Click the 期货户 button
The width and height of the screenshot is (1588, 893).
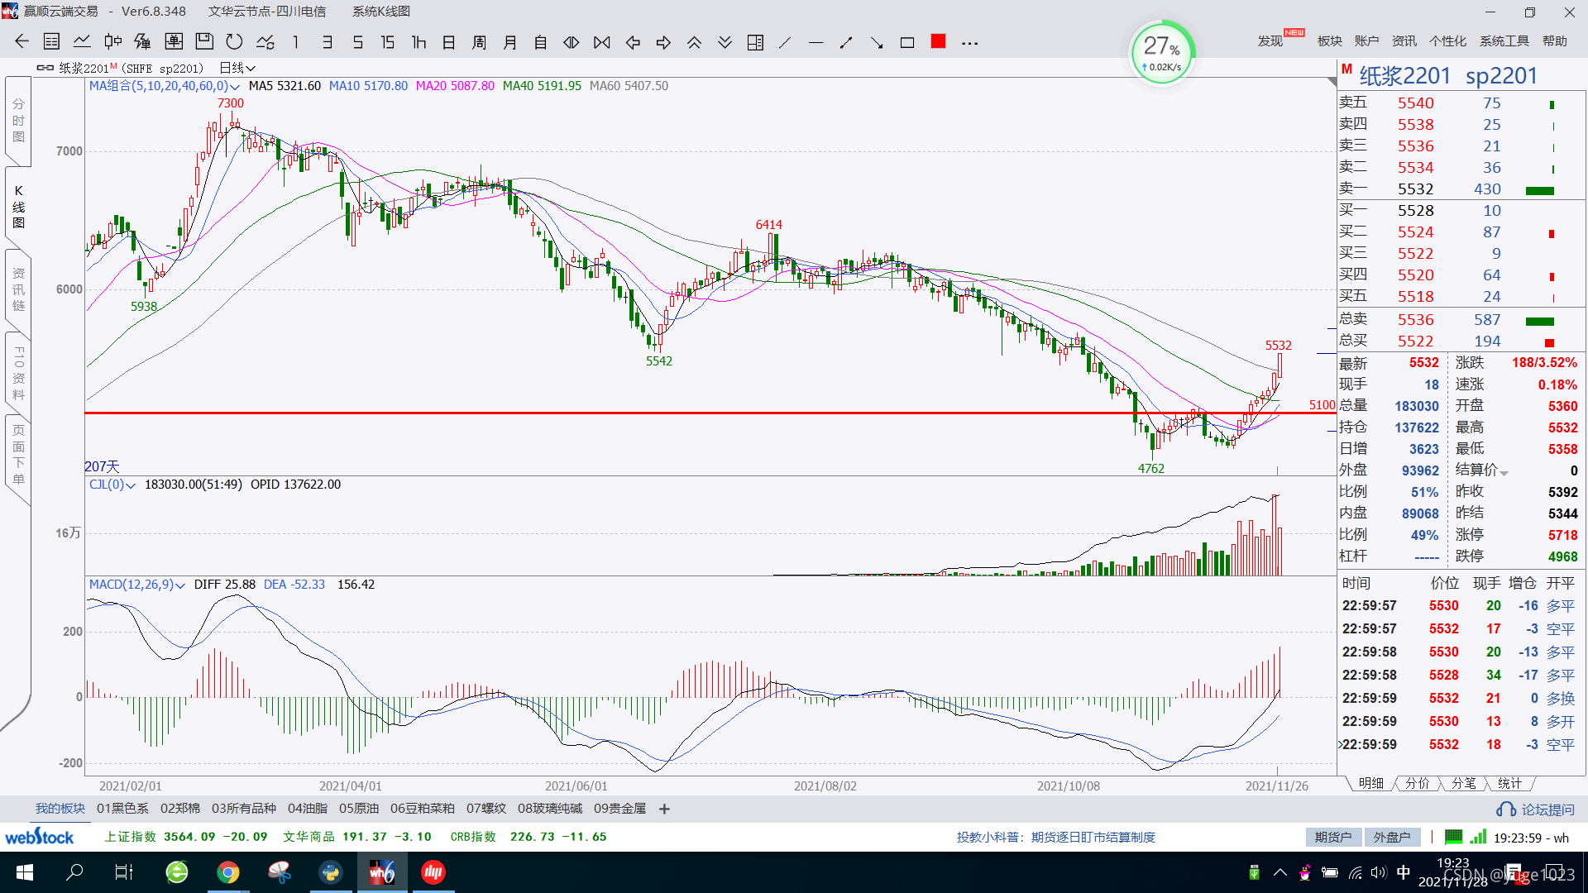pos(1333,838)
